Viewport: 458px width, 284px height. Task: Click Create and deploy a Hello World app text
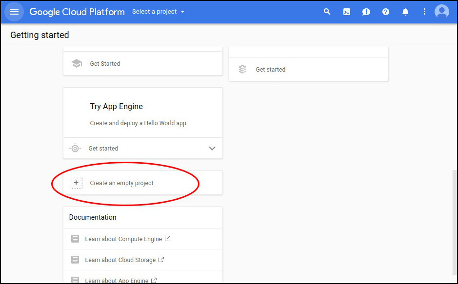pos(138,123)
